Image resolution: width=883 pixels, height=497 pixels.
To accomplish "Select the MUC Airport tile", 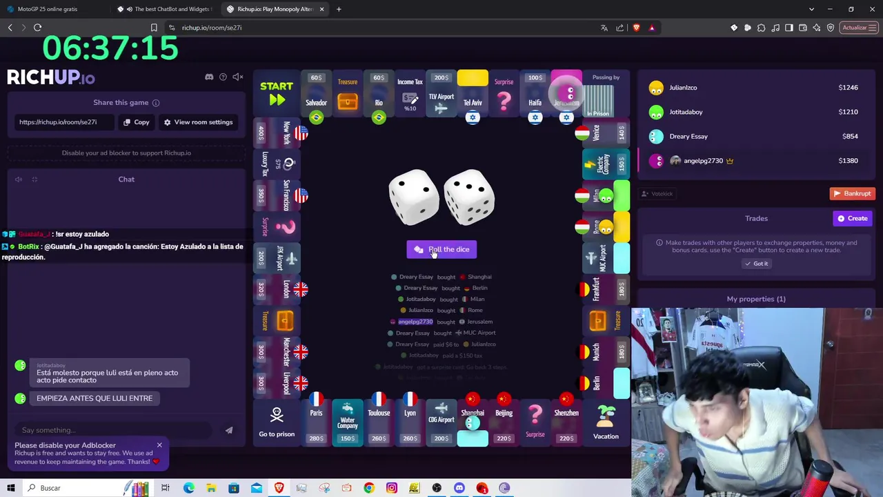I will [x=606, y=257].
